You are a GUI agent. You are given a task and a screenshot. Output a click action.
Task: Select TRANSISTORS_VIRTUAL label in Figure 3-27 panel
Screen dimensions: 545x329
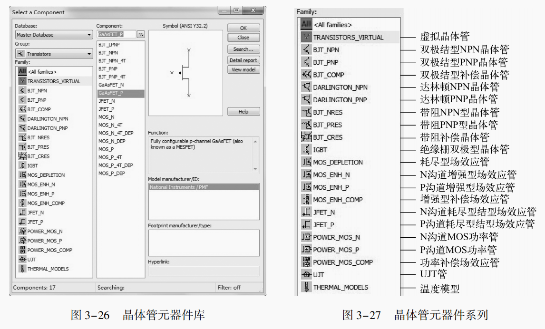tap(348, 37)
